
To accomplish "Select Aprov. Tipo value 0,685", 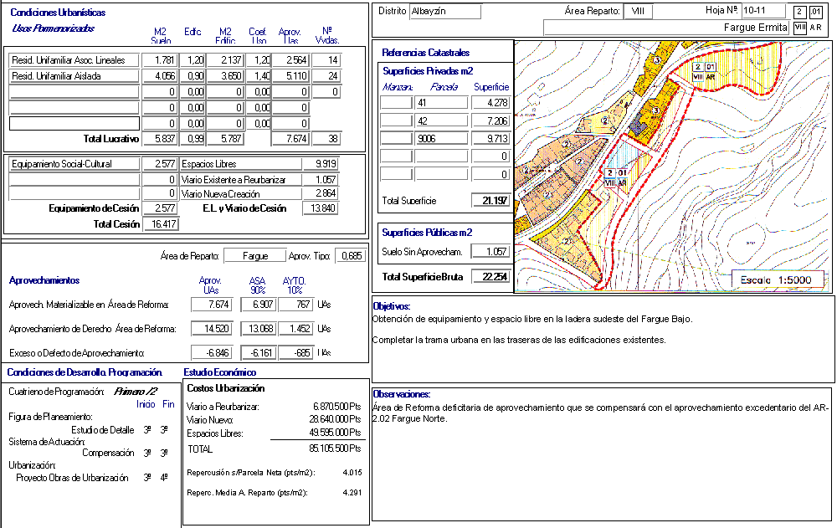I will coord(351,256).
